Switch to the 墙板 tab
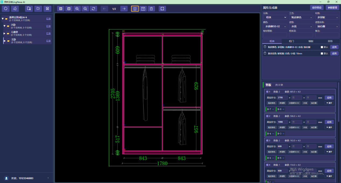Image resolution: width=341 pixels, height=183 pixels. pyautogui.click(x=311, y=41)
